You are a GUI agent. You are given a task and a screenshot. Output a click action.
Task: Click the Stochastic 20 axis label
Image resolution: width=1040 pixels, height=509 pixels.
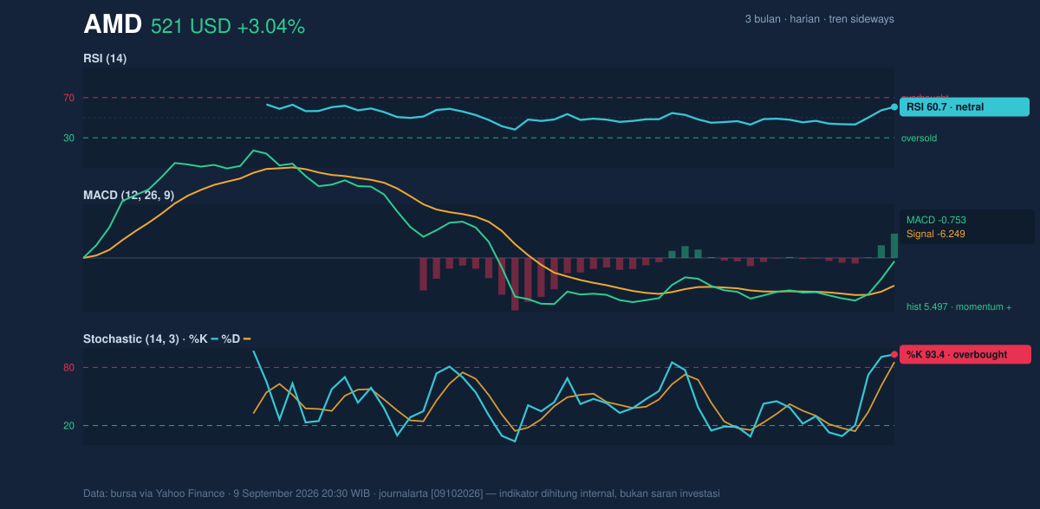click(x=68, y=425)
